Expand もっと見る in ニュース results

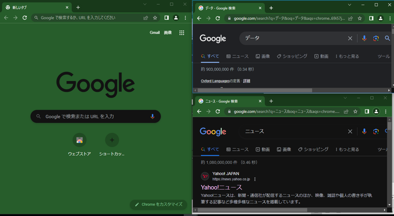[x=347, y=149]
